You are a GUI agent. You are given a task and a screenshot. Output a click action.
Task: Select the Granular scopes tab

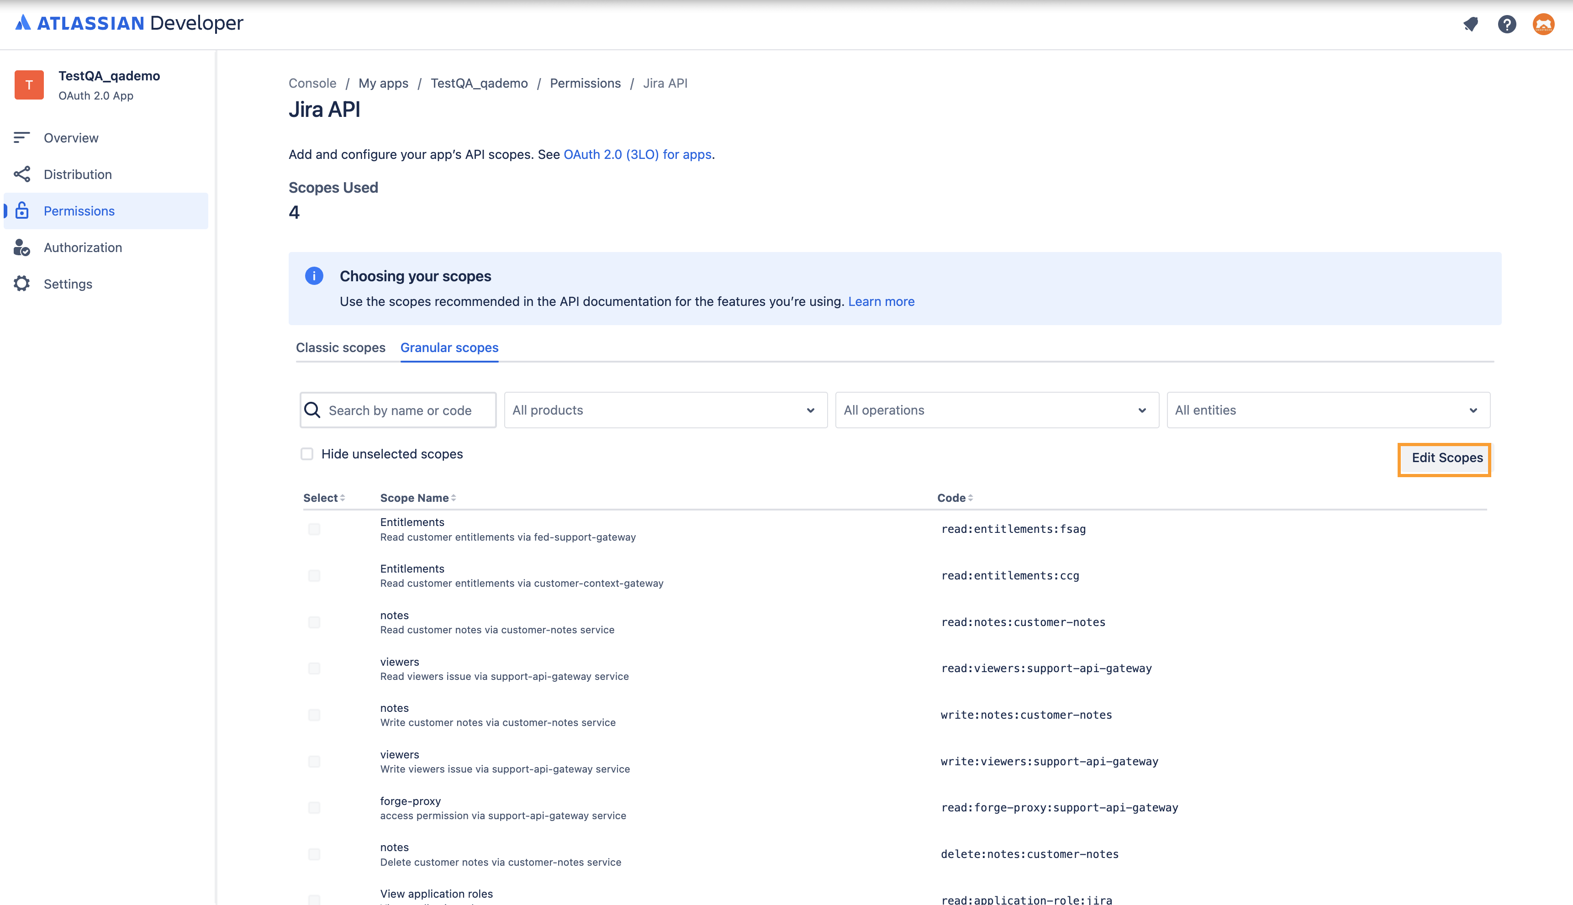tap(449, 347)
